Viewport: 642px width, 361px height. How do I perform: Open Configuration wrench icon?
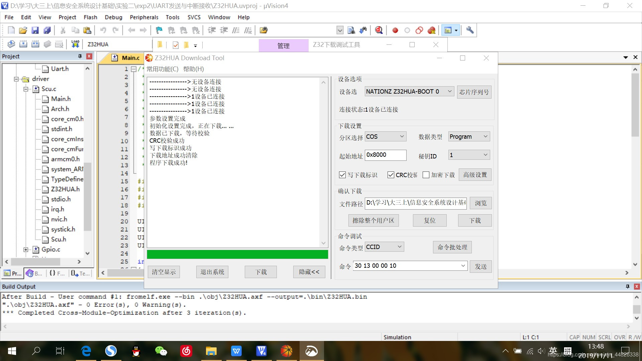coord(470,30)
